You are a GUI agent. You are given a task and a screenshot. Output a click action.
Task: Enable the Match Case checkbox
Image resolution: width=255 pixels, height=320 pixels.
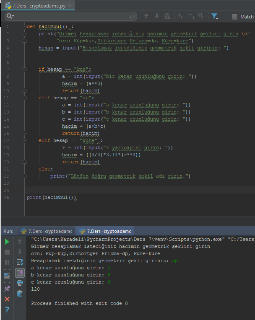point(235,17)
